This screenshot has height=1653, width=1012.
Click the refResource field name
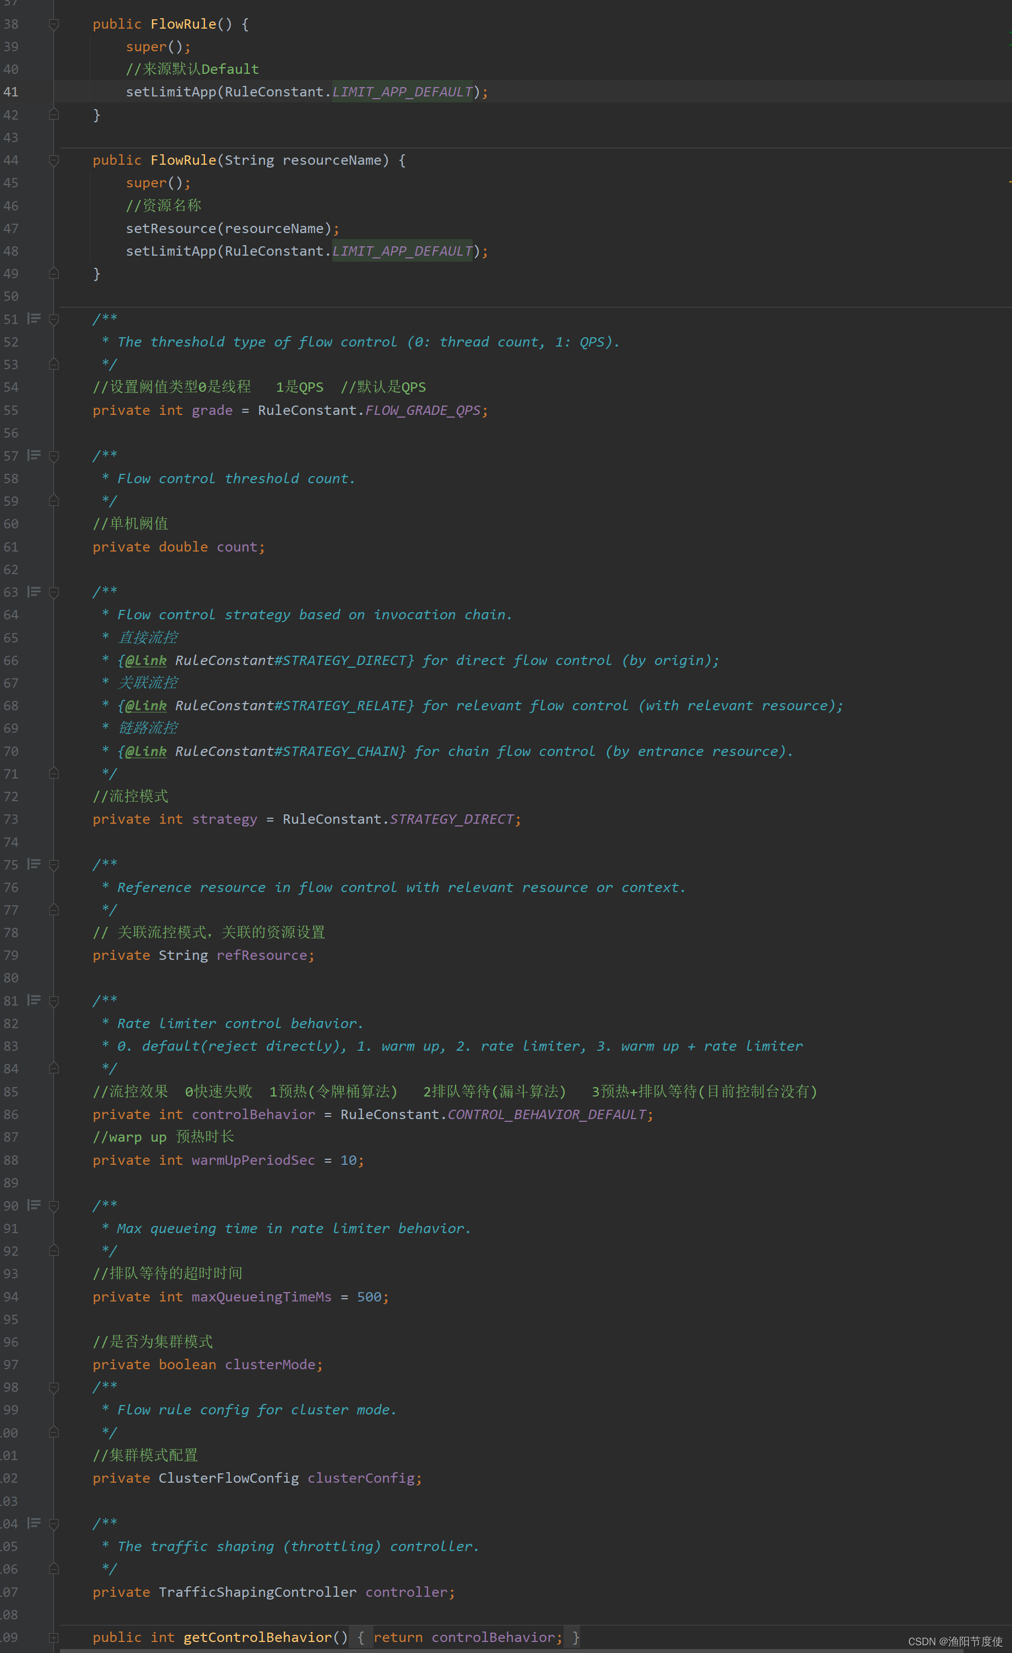[262, 955]
